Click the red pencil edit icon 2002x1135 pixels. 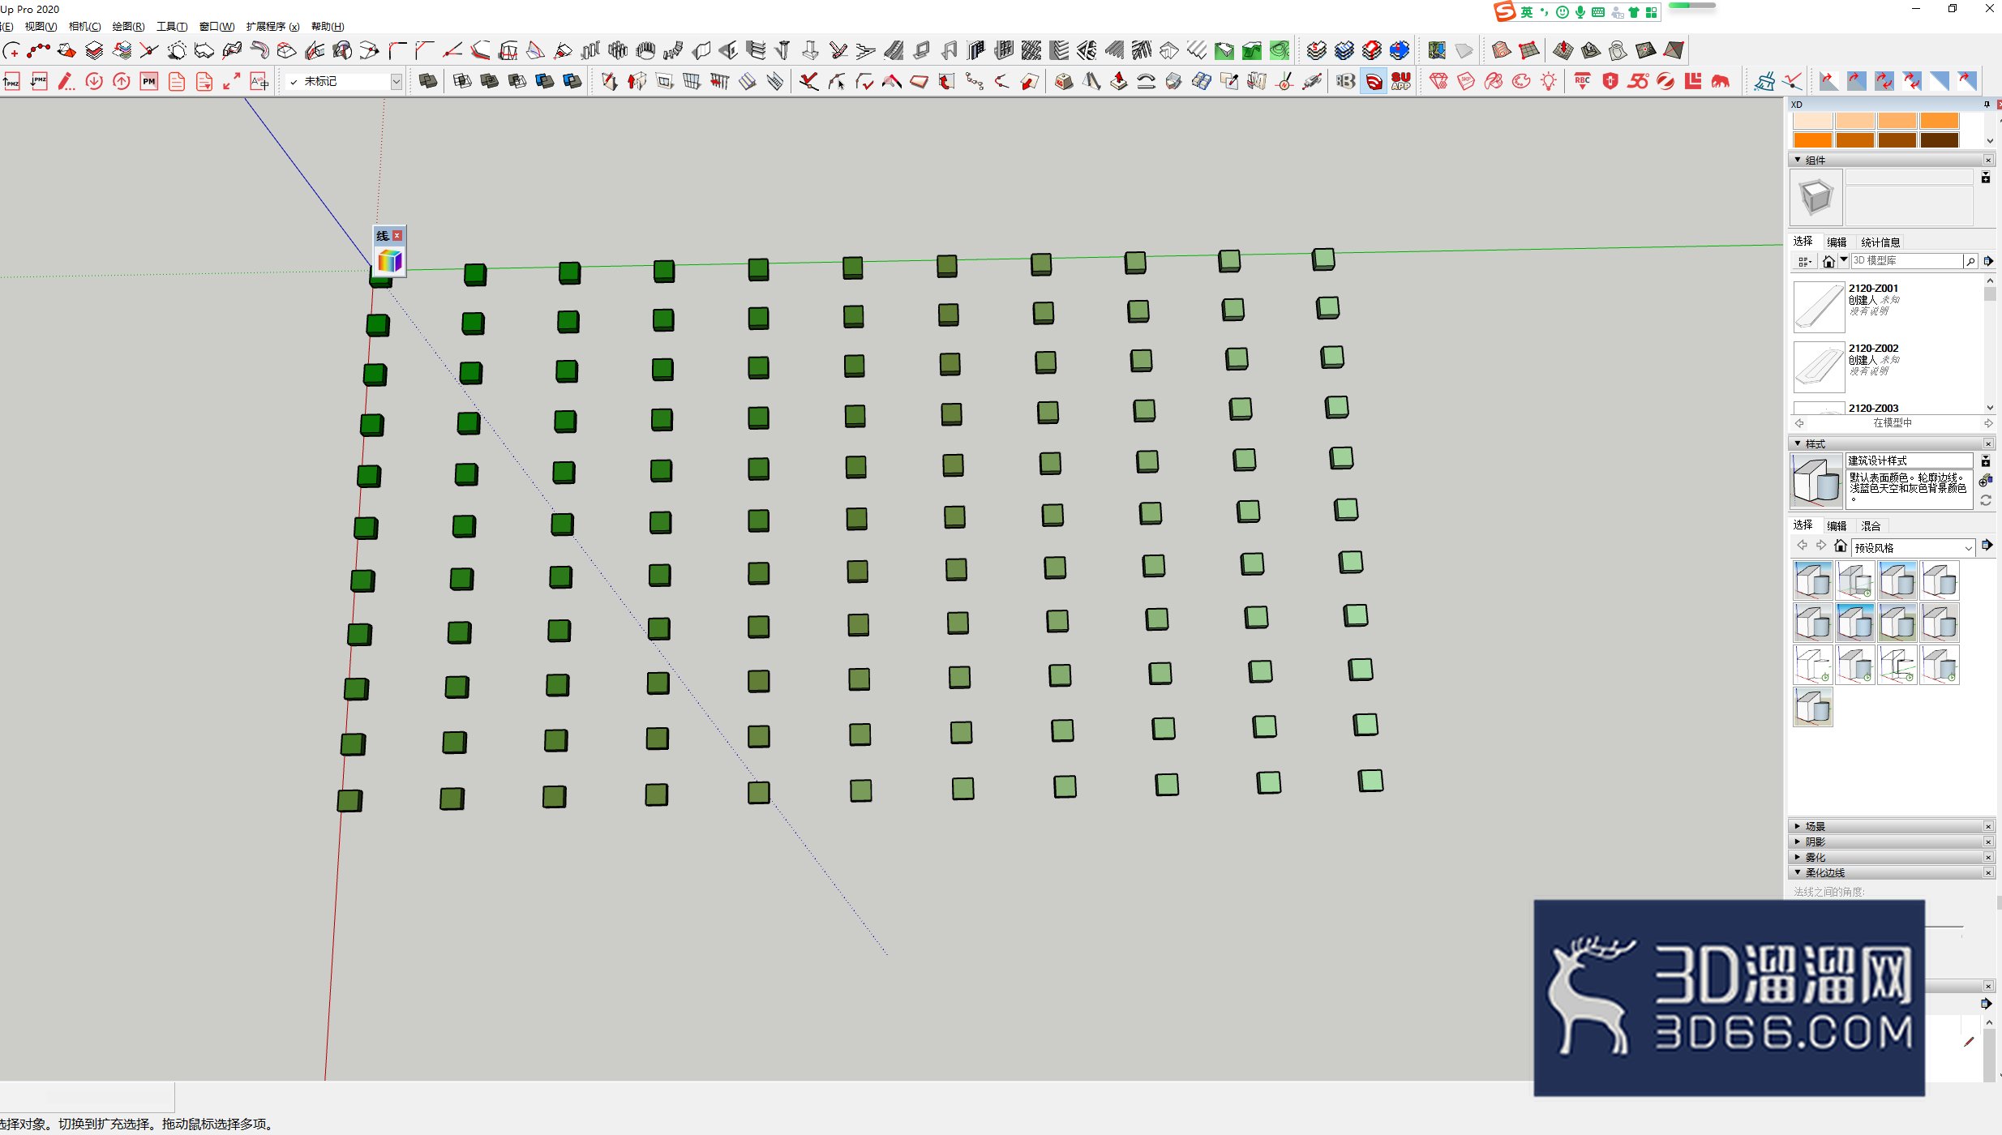pyautogui.click(x=66, y=81)
